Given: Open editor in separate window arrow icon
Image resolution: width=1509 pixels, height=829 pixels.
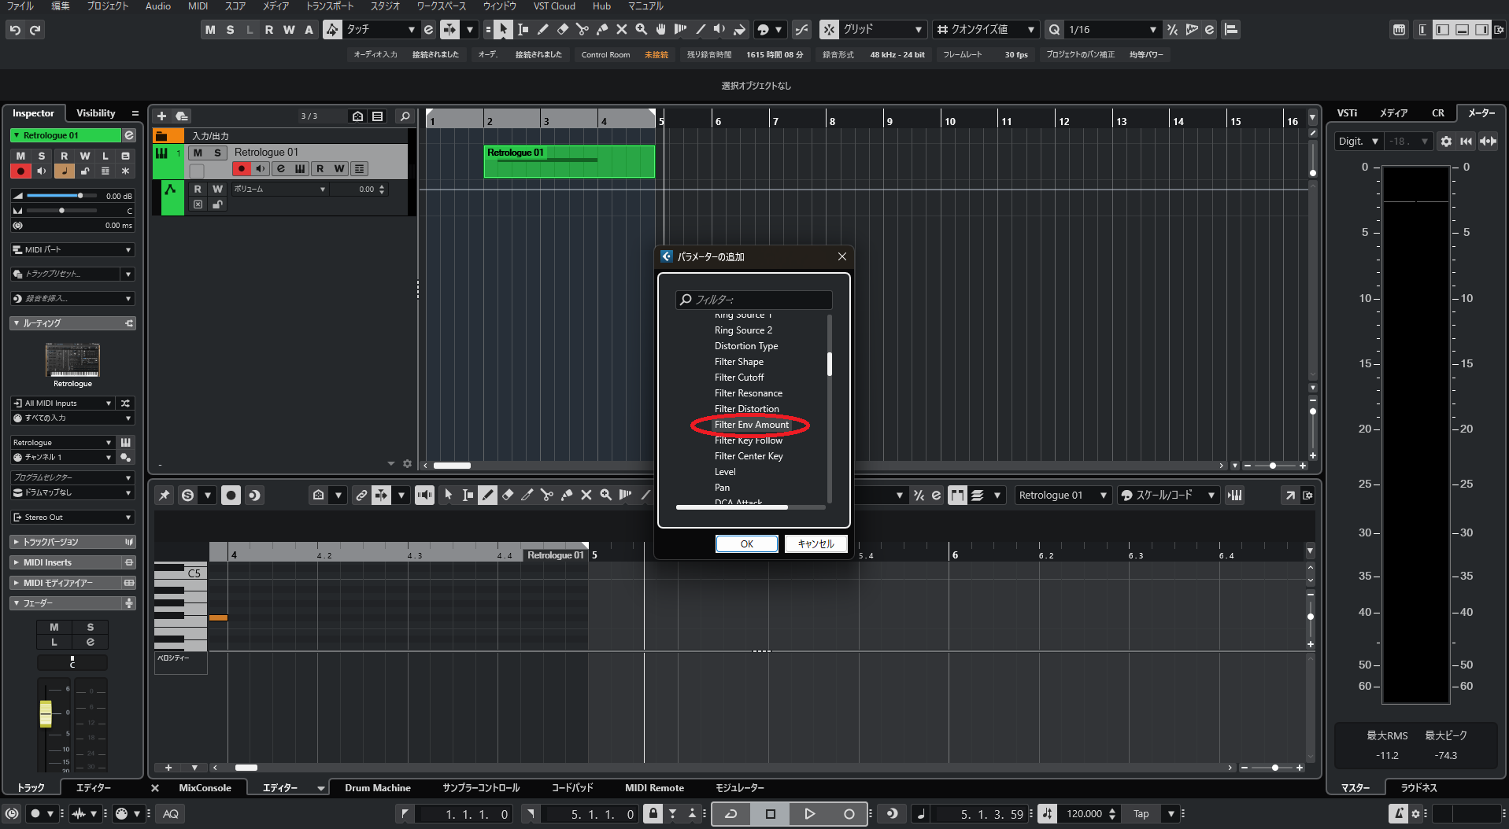Looking at the screenshot, I should coord(1289,496).
